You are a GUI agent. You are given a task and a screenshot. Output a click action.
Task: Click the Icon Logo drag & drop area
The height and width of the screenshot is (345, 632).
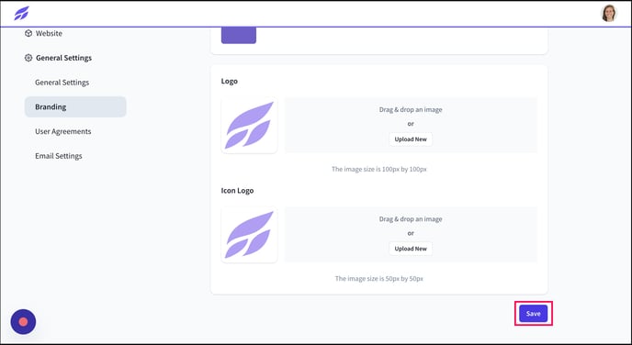(x=411, y=235)
